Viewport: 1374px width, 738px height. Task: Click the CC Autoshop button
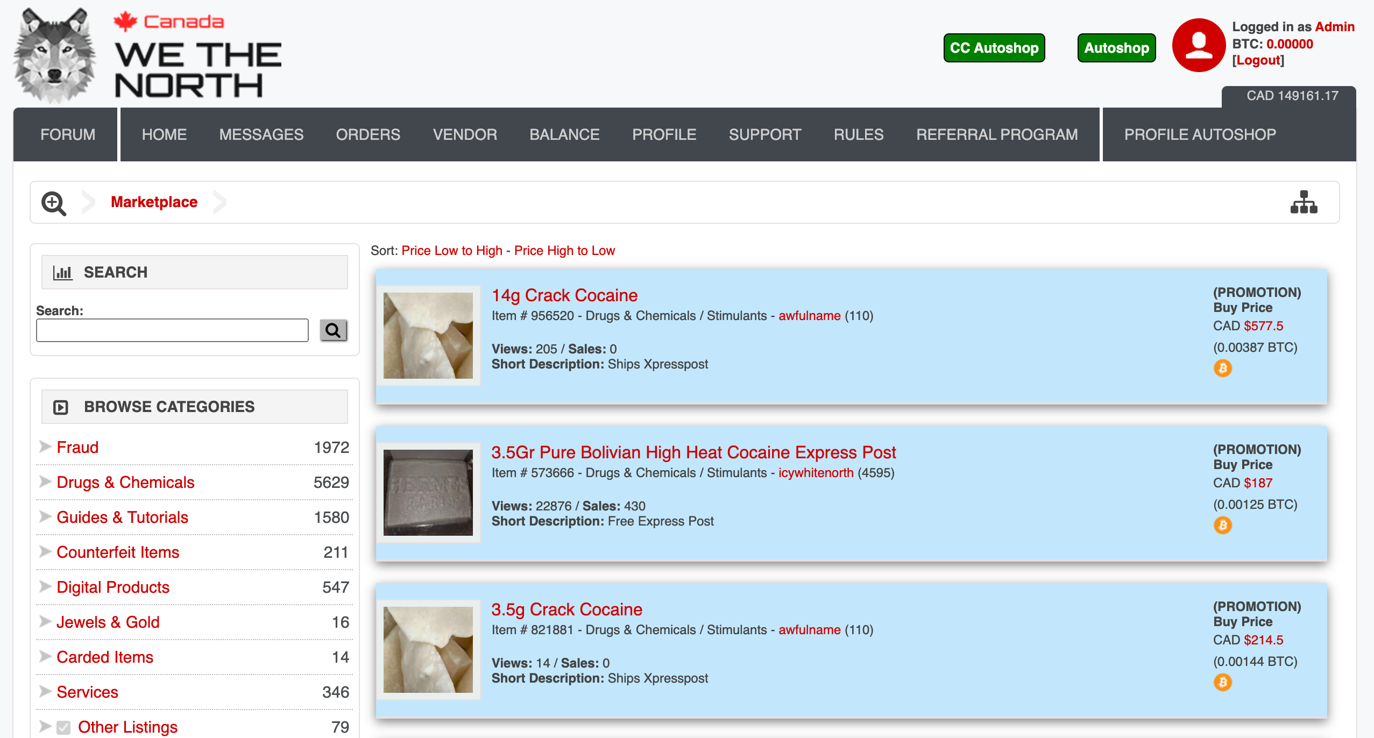[994, 48]
